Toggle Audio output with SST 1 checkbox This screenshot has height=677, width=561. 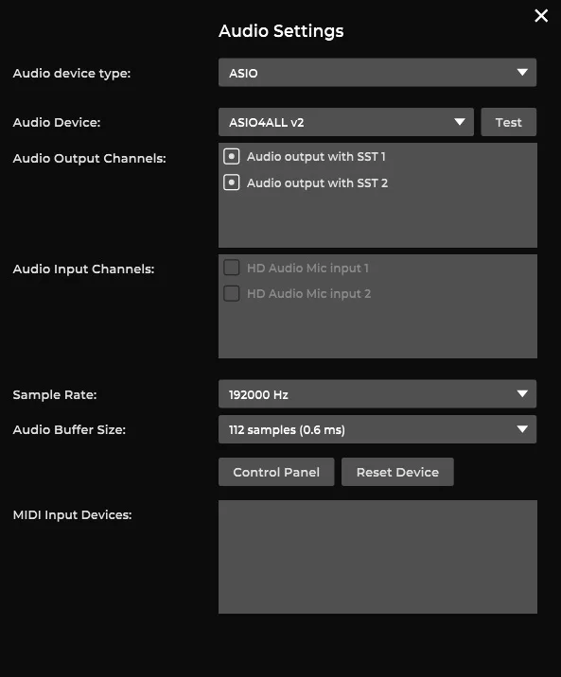tap(232, 156)
